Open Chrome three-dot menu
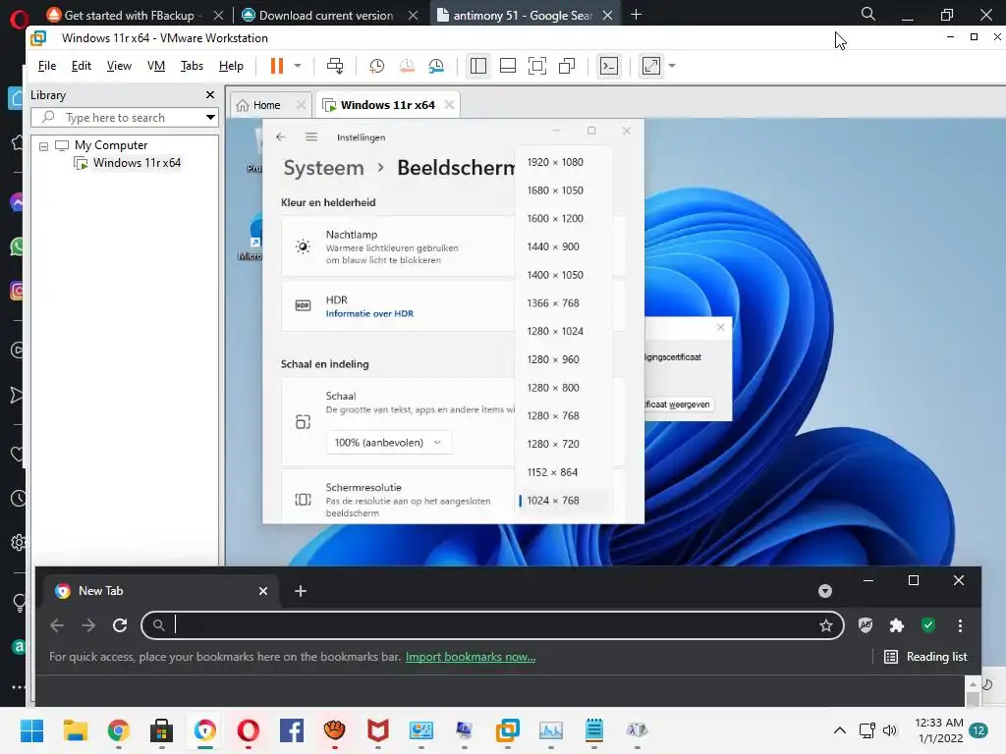The width and height of the screenshot is (1006, 754). [x=960, y=625]
